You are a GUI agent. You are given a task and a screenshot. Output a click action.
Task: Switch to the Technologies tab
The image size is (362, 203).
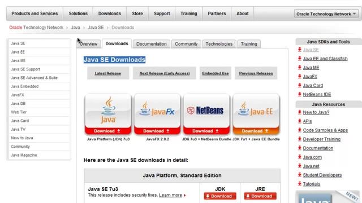coord(219,44)
